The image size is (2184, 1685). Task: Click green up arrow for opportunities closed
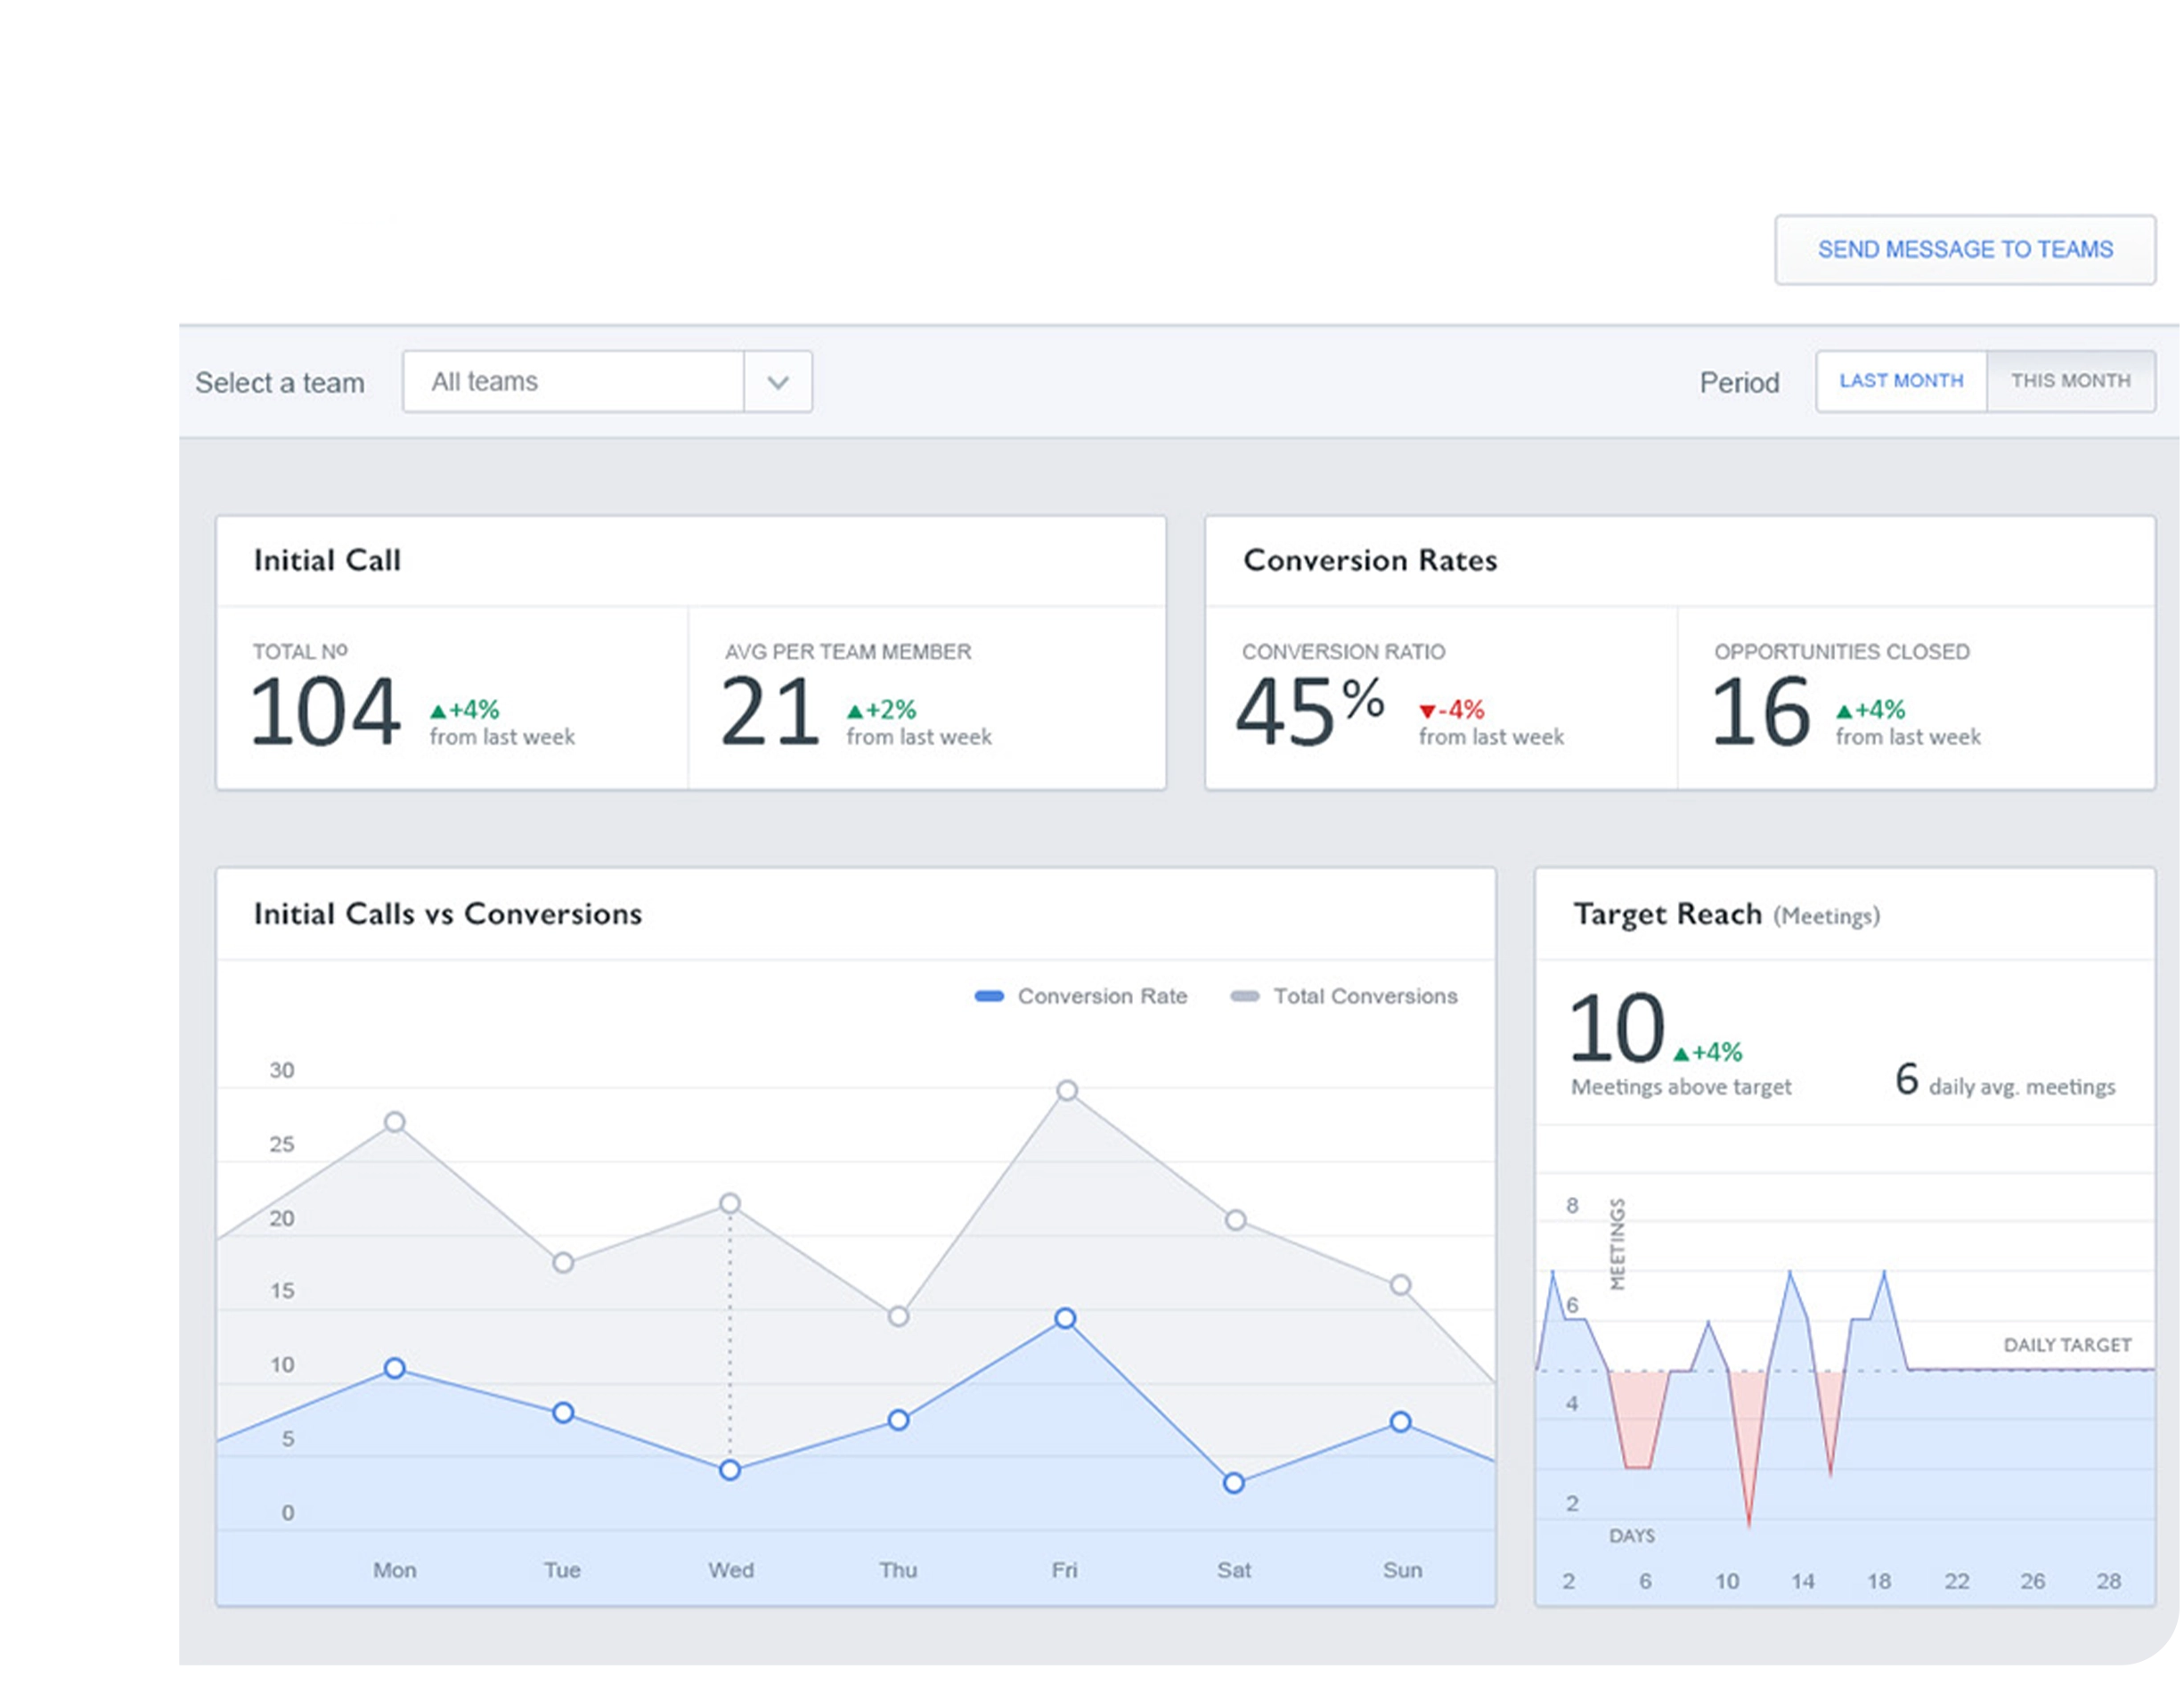point(1843,712)
